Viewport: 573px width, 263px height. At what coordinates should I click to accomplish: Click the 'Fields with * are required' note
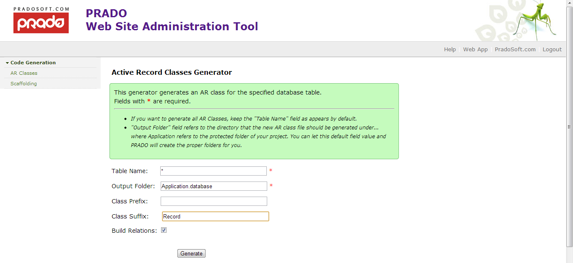click(152, 101)
